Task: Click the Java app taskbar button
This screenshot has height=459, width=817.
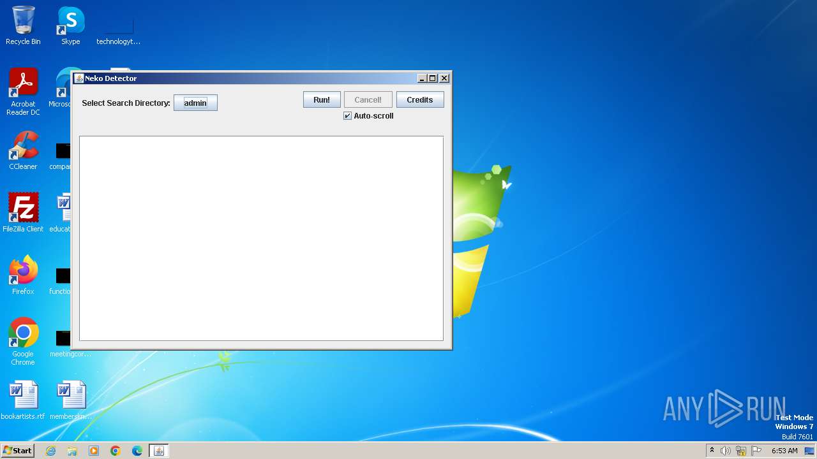Action: click(159, 451)
